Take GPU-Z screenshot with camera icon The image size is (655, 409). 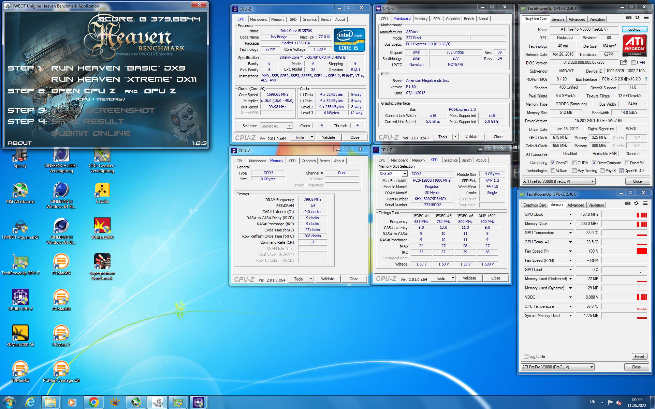point(628,18)
